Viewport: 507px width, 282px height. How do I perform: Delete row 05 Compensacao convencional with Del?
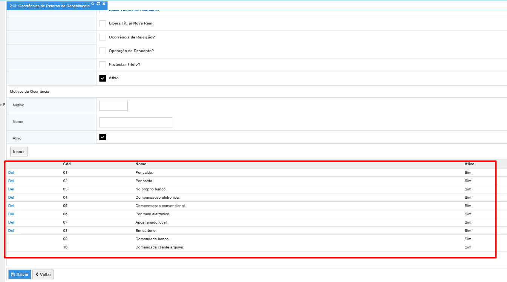[x=11, y=205]
